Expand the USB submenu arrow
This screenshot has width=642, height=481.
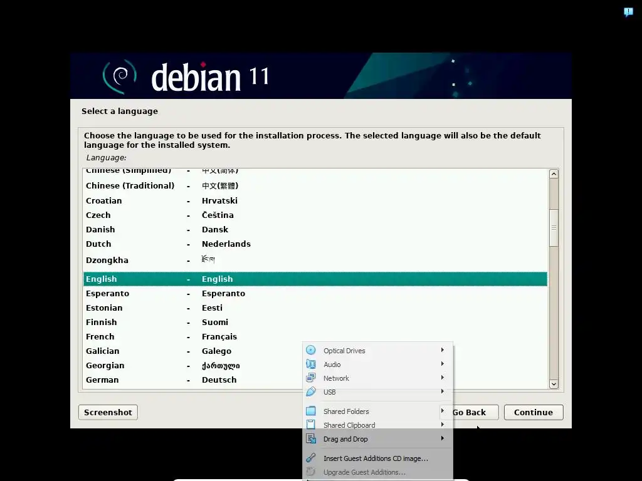tap(442, 391)
